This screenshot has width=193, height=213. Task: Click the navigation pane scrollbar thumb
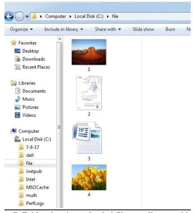60,125
